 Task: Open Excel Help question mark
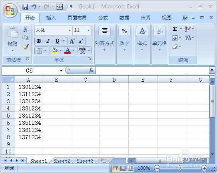[x=185, y=18]
